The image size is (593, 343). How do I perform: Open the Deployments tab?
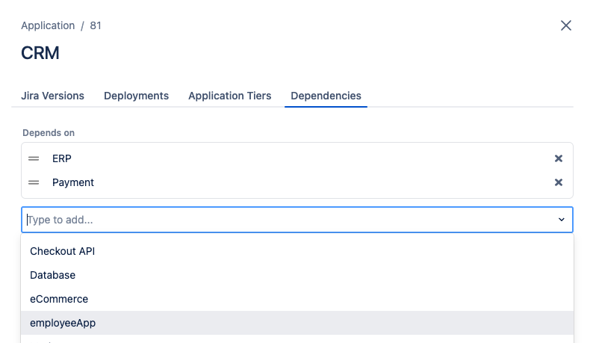click(136, 96)
